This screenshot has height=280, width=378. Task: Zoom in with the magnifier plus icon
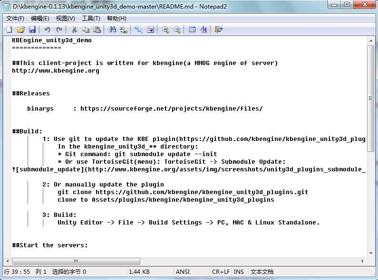point(165,29)
